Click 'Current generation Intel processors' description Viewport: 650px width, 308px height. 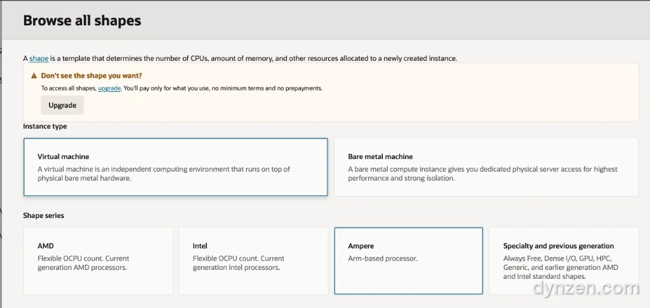point(239,263)
